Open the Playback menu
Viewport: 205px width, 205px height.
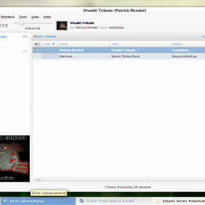[8, 17]
